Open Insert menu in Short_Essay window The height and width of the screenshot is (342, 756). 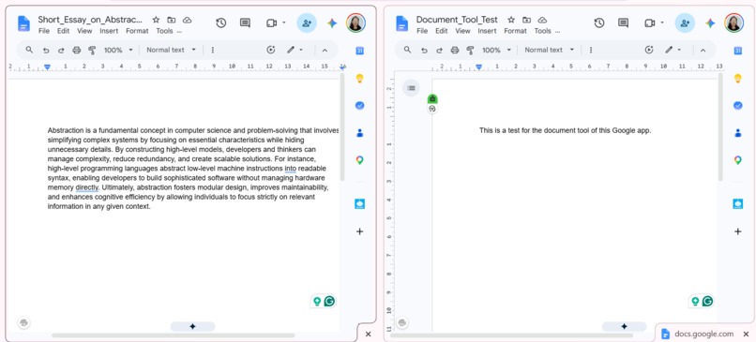pos(109,31)
